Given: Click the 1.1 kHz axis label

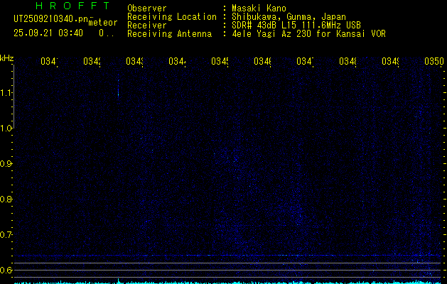Looking at the screenshot, I should pos(6,92).
